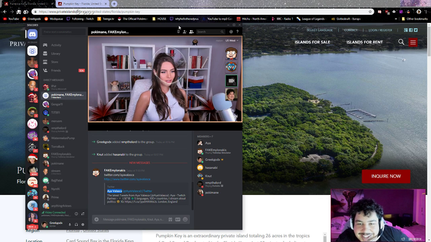Toggle microphone mute in Discord user panel
Image resolution: width=431 pixels, height=242 pixels.
[70, 225]
